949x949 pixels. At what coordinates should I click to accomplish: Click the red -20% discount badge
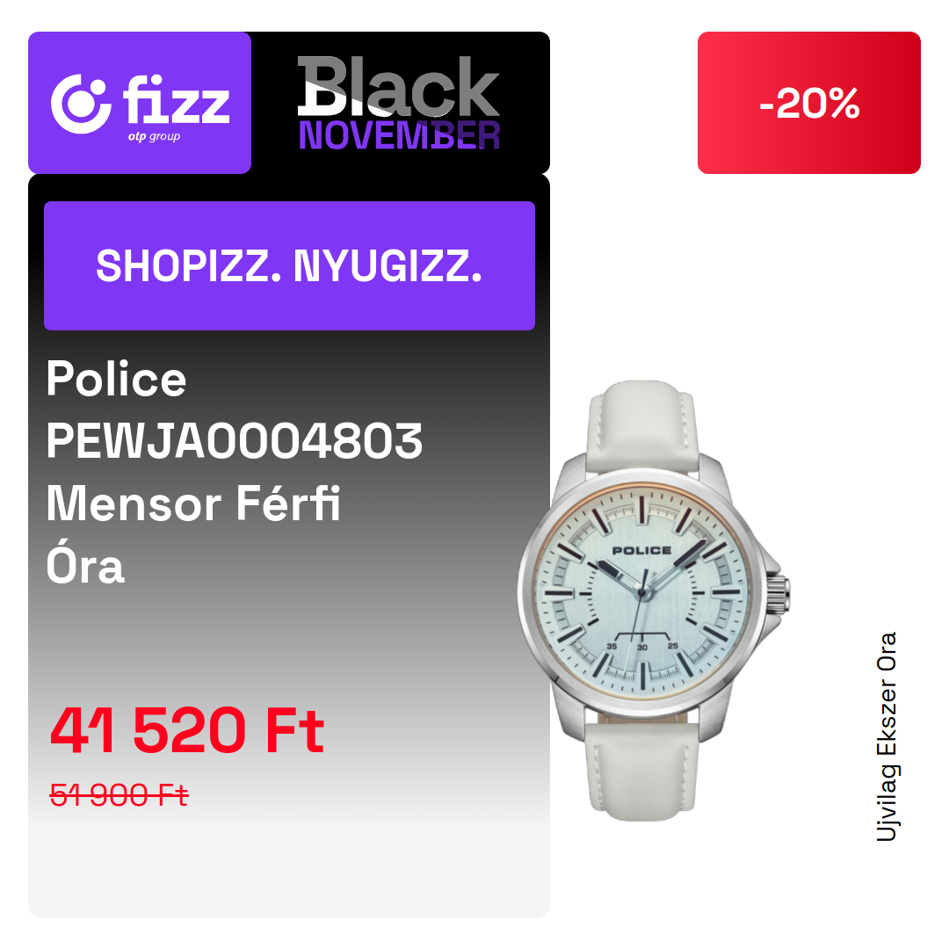(808, 103)
